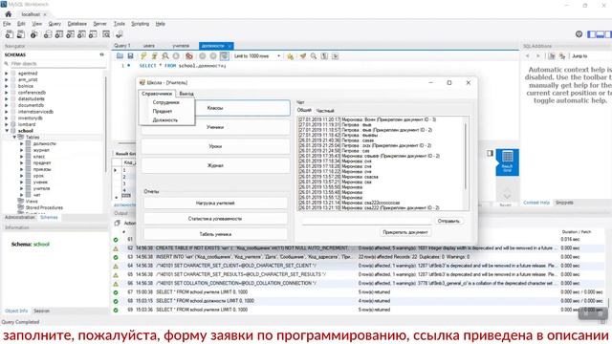This screenshot has height=344, width=612.
Task: Open the Query menu in Workbench
Action: (x=55, y=24)
